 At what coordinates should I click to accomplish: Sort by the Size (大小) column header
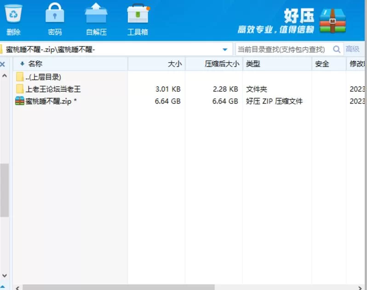[175, 64]
